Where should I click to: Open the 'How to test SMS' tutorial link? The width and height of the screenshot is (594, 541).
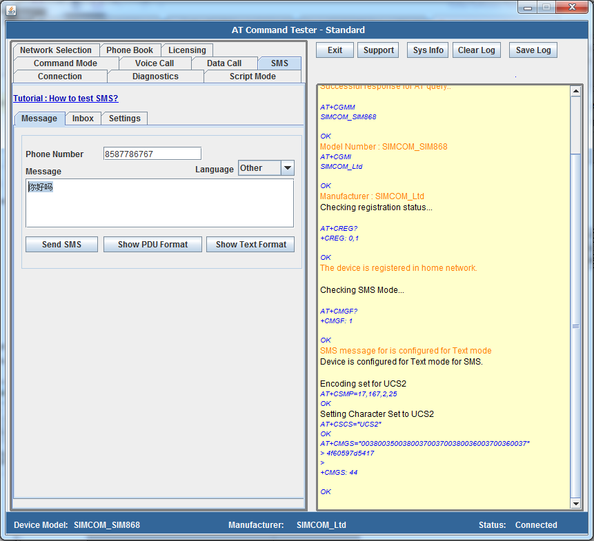66,99
